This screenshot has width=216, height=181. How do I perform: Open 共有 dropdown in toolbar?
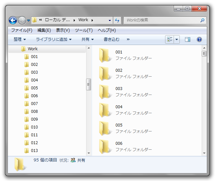click(x=87, y=39)
